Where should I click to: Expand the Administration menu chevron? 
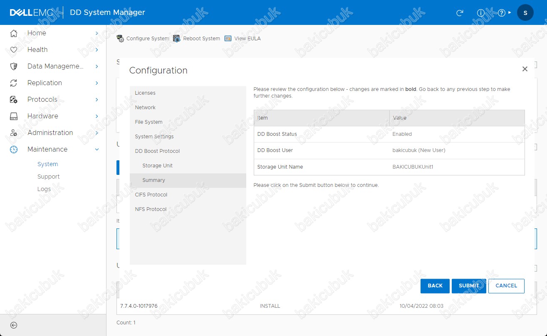(97, 132)
